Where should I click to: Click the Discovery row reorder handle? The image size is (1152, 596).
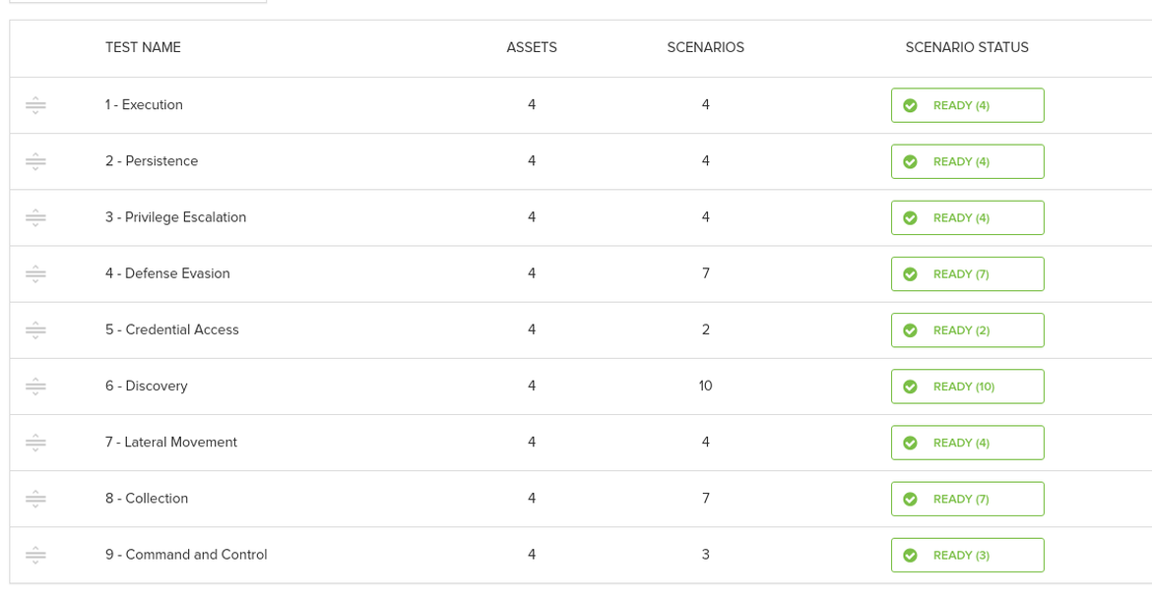click(x=35, y=387)
